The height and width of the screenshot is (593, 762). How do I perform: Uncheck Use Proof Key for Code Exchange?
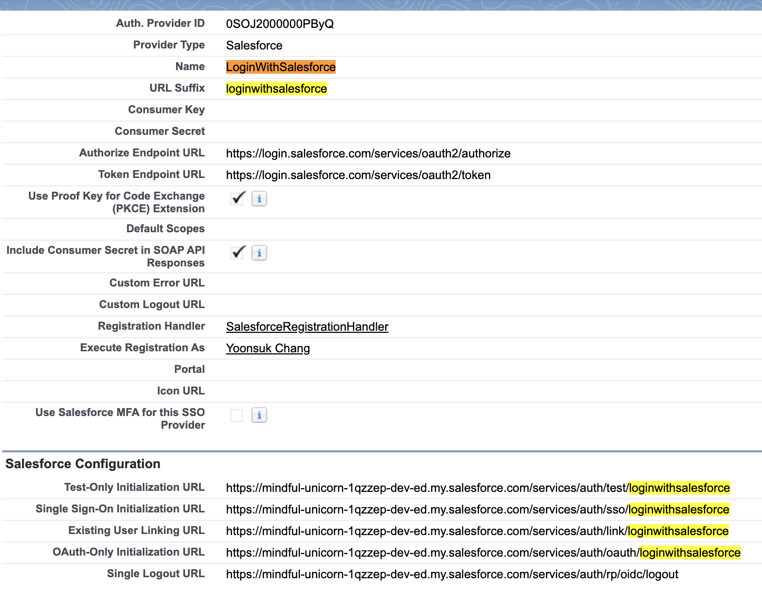(237, 198)
